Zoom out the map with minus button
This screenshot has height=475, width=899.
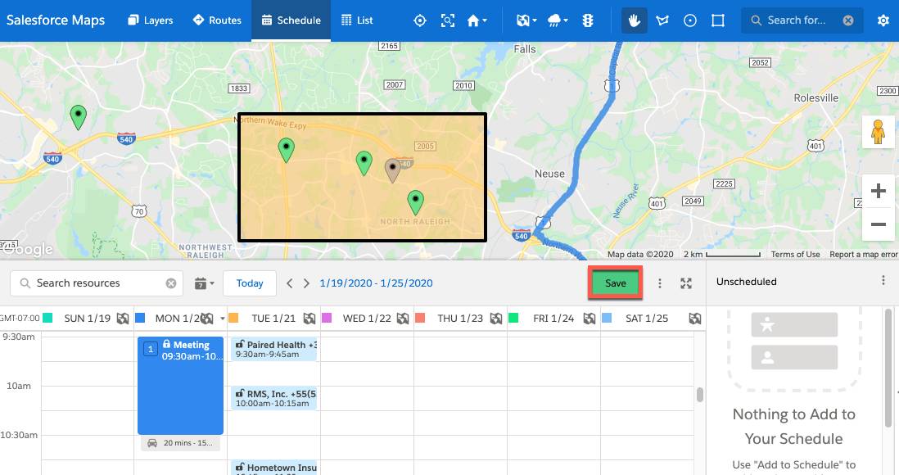[878, 224]
